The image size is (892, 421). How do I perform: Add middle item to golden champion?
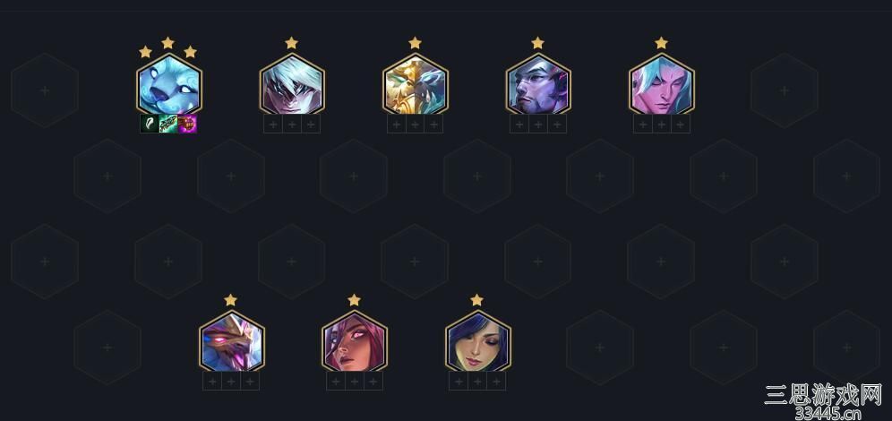pyautogui.click(x=416, y=124)
